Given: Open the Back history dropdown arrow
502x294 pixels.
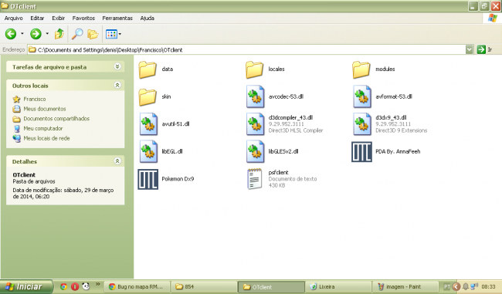Looking at the screenshot, I should point(22,34).
